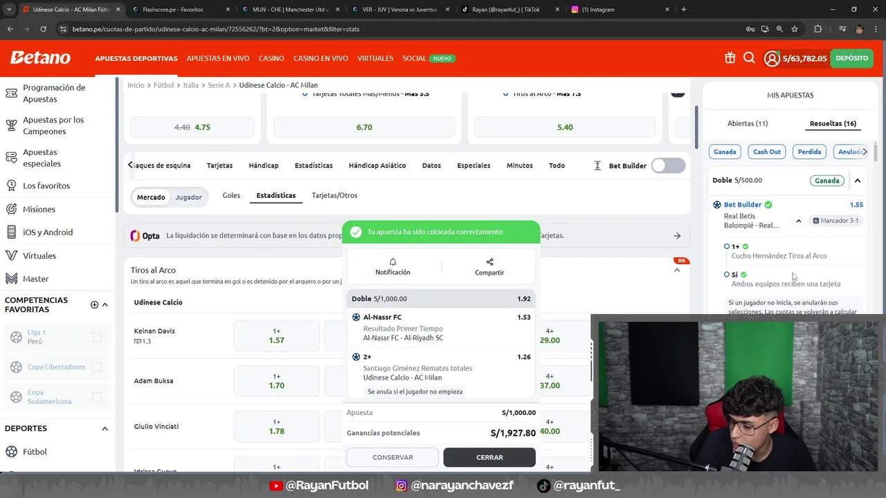Reload the page with the browser refresh icon

click(x=43, y=29)
